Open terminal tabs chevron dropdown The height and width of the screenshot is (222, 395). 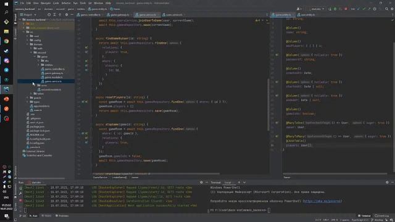point(244,183)
